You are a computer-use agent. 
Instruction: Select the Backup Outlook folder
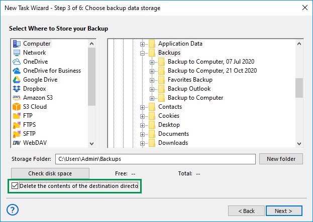point(189,89)
